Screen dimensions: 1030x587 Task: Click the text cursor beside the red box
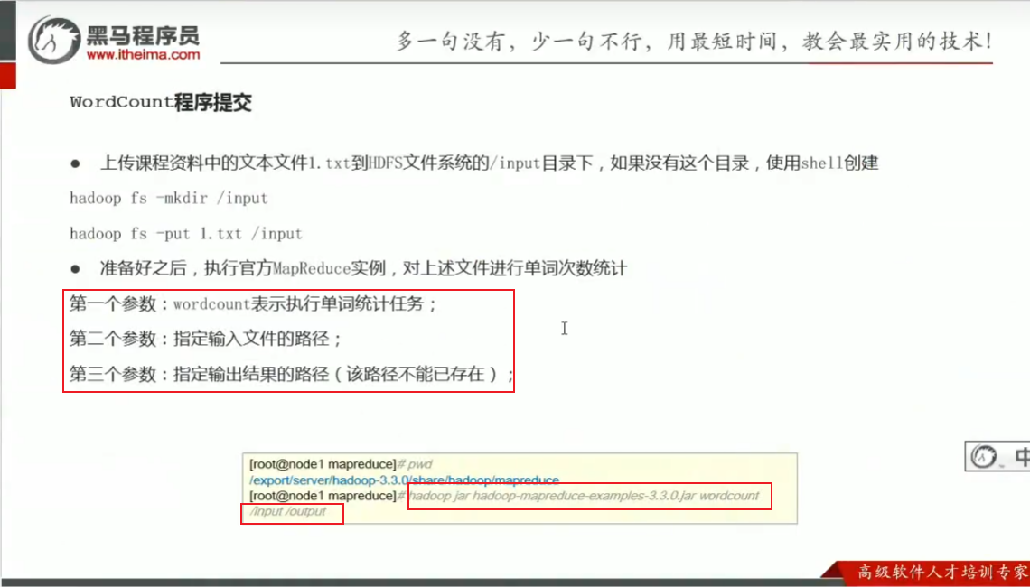[564, 329]
